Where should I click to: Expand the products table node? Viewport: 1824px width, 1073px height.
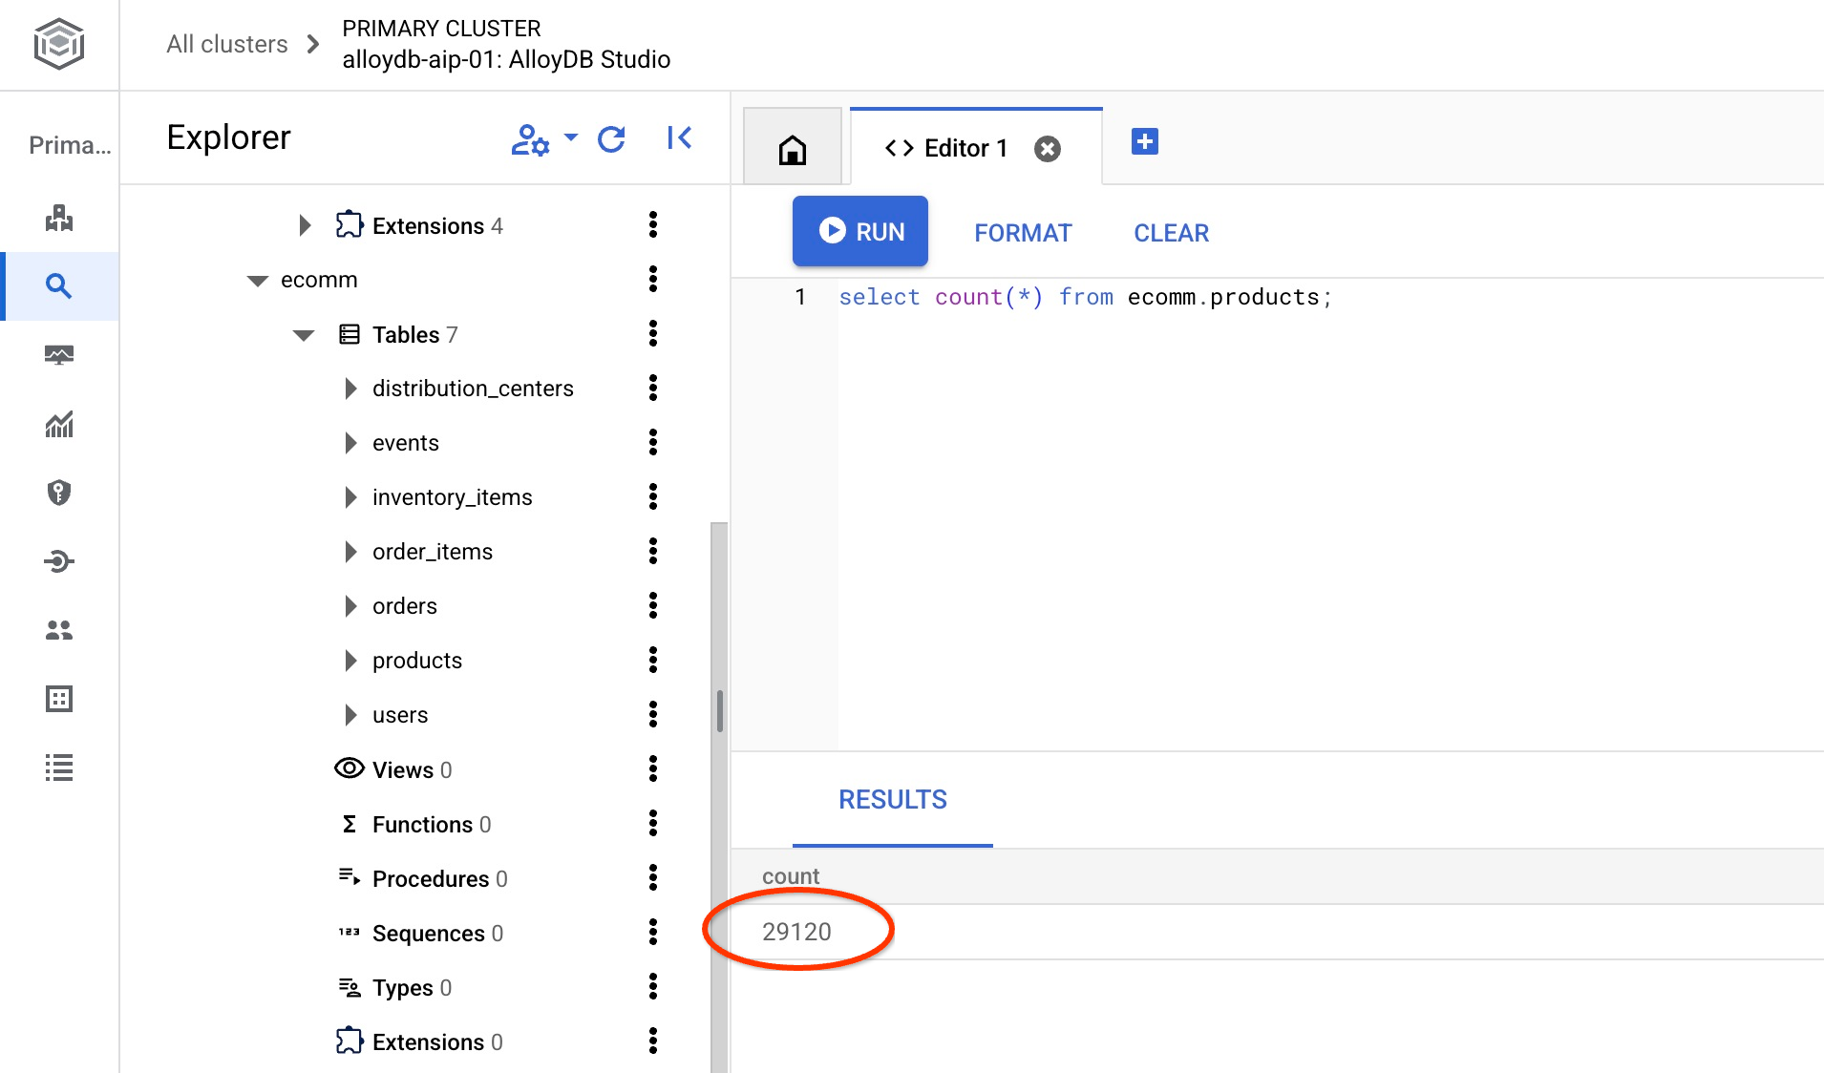point(350,661)
